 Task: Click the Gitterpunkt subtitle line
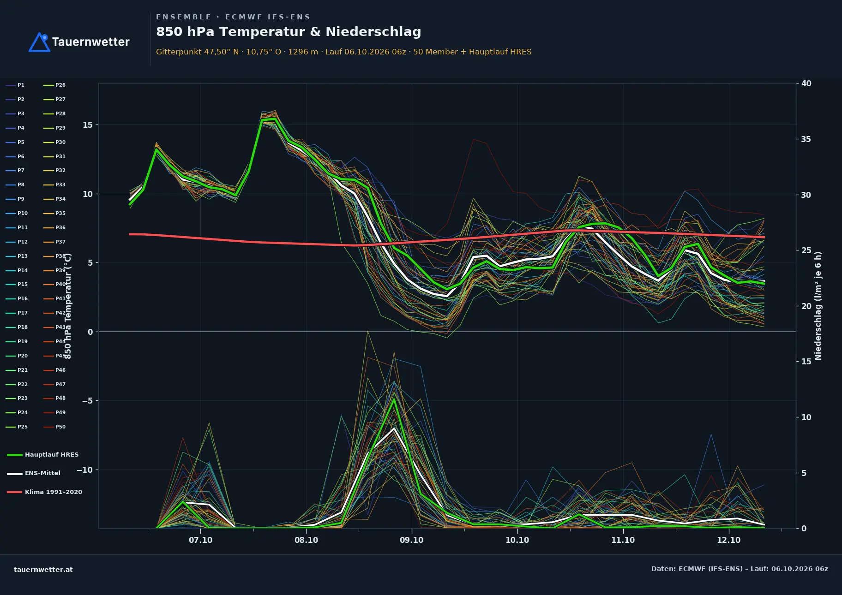click(x=343, y=52)
